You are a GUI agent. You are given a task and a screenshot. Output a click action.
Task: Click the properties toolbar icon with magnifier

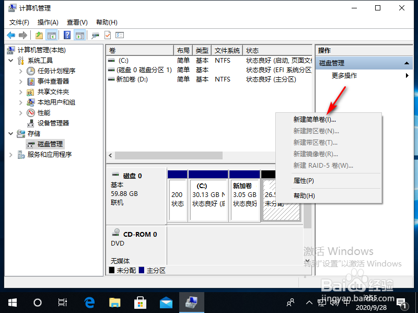click(x=95, y=35)
